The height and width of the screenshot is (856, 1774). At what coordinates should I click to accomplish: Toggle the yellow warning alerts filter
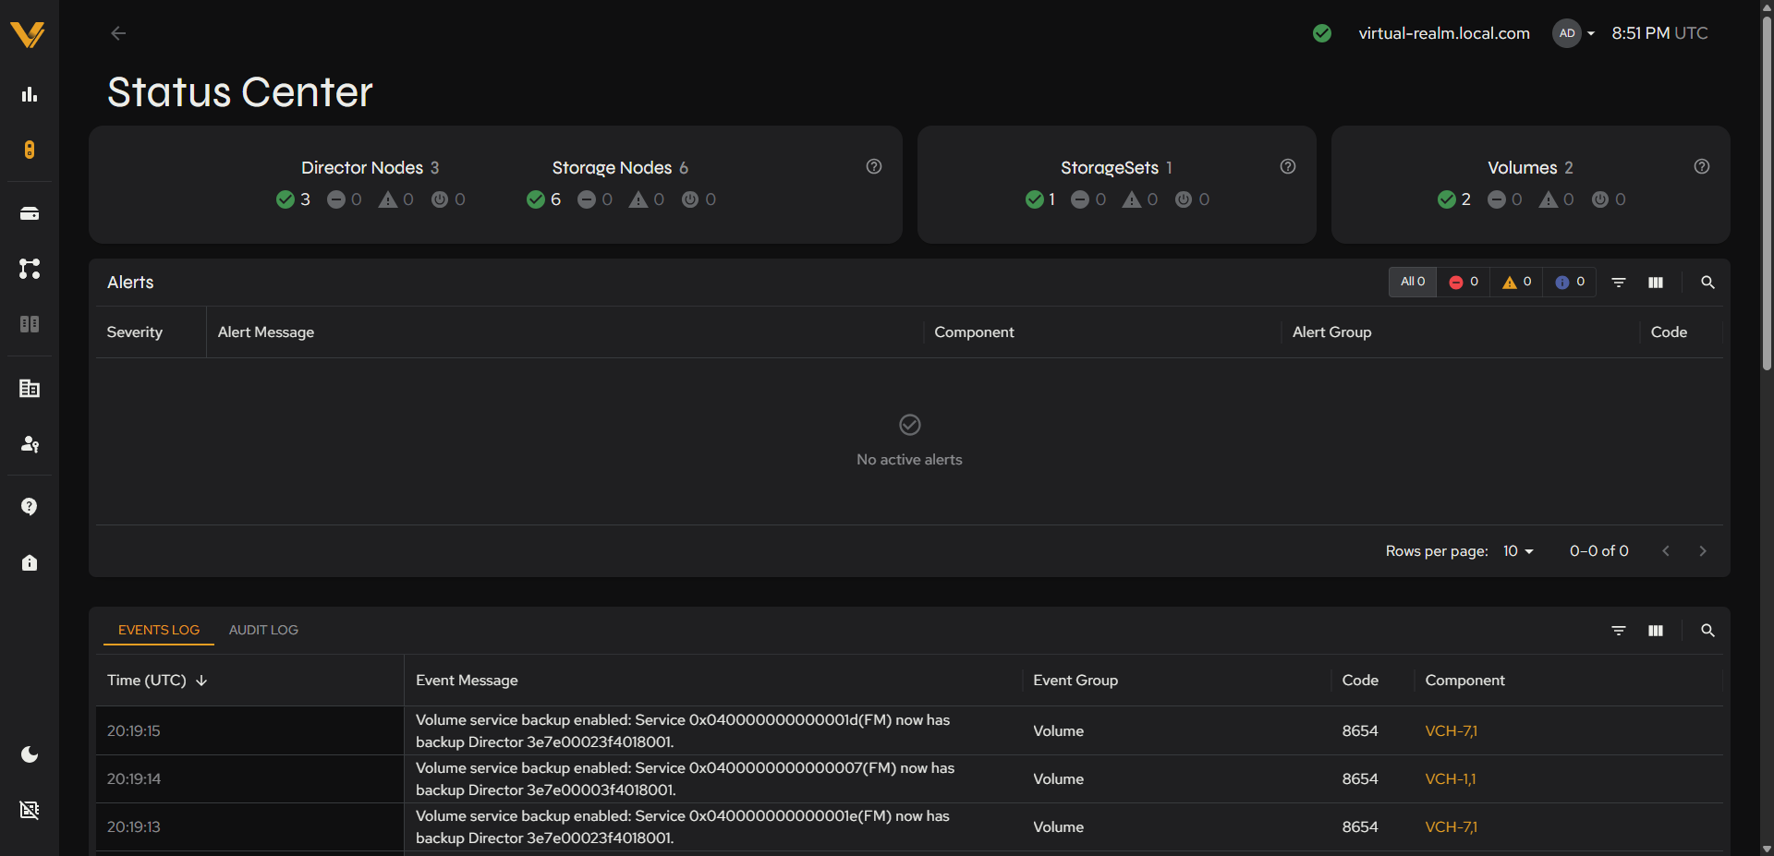[x=1516, y=282]
